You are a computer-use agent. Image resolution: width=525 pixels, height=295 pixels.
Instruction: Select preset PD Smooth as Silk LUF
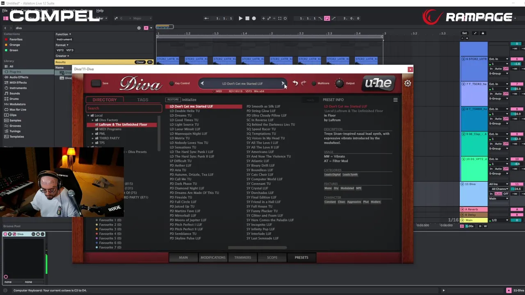point(263,107)
